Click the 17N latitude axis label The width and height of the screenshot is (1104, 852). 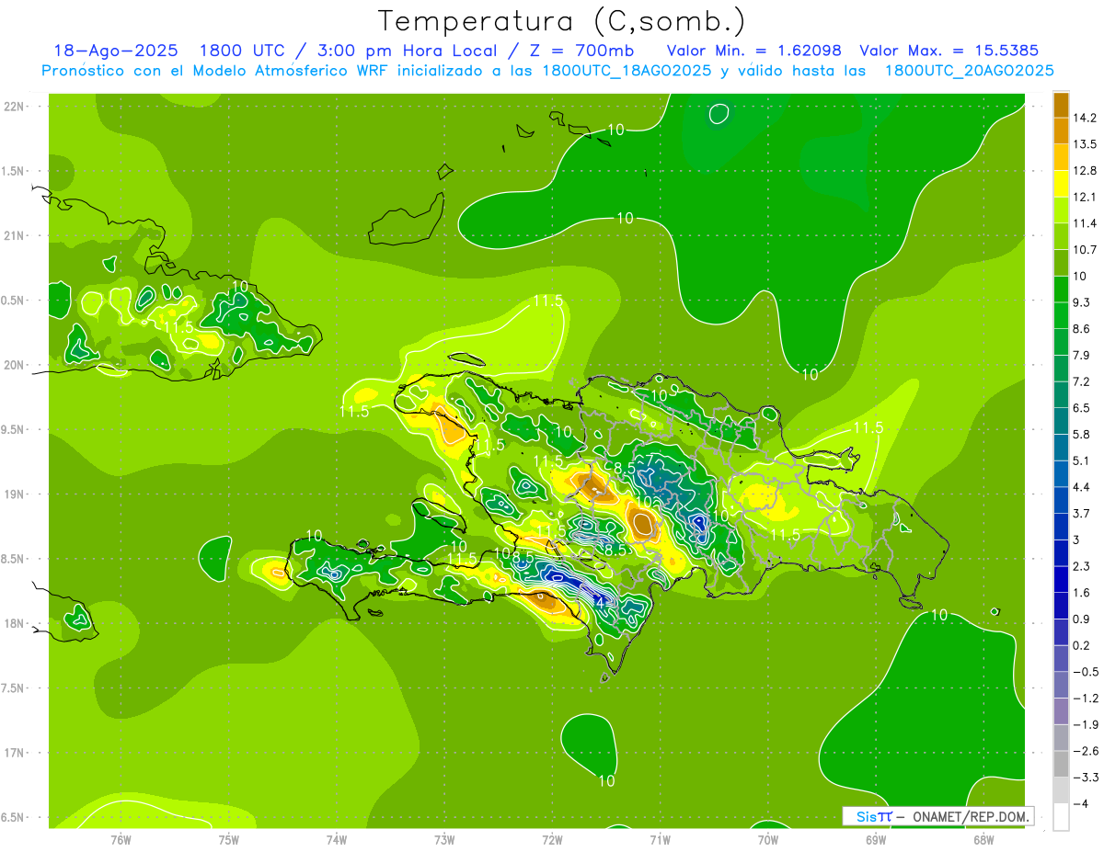coord(15,753)
